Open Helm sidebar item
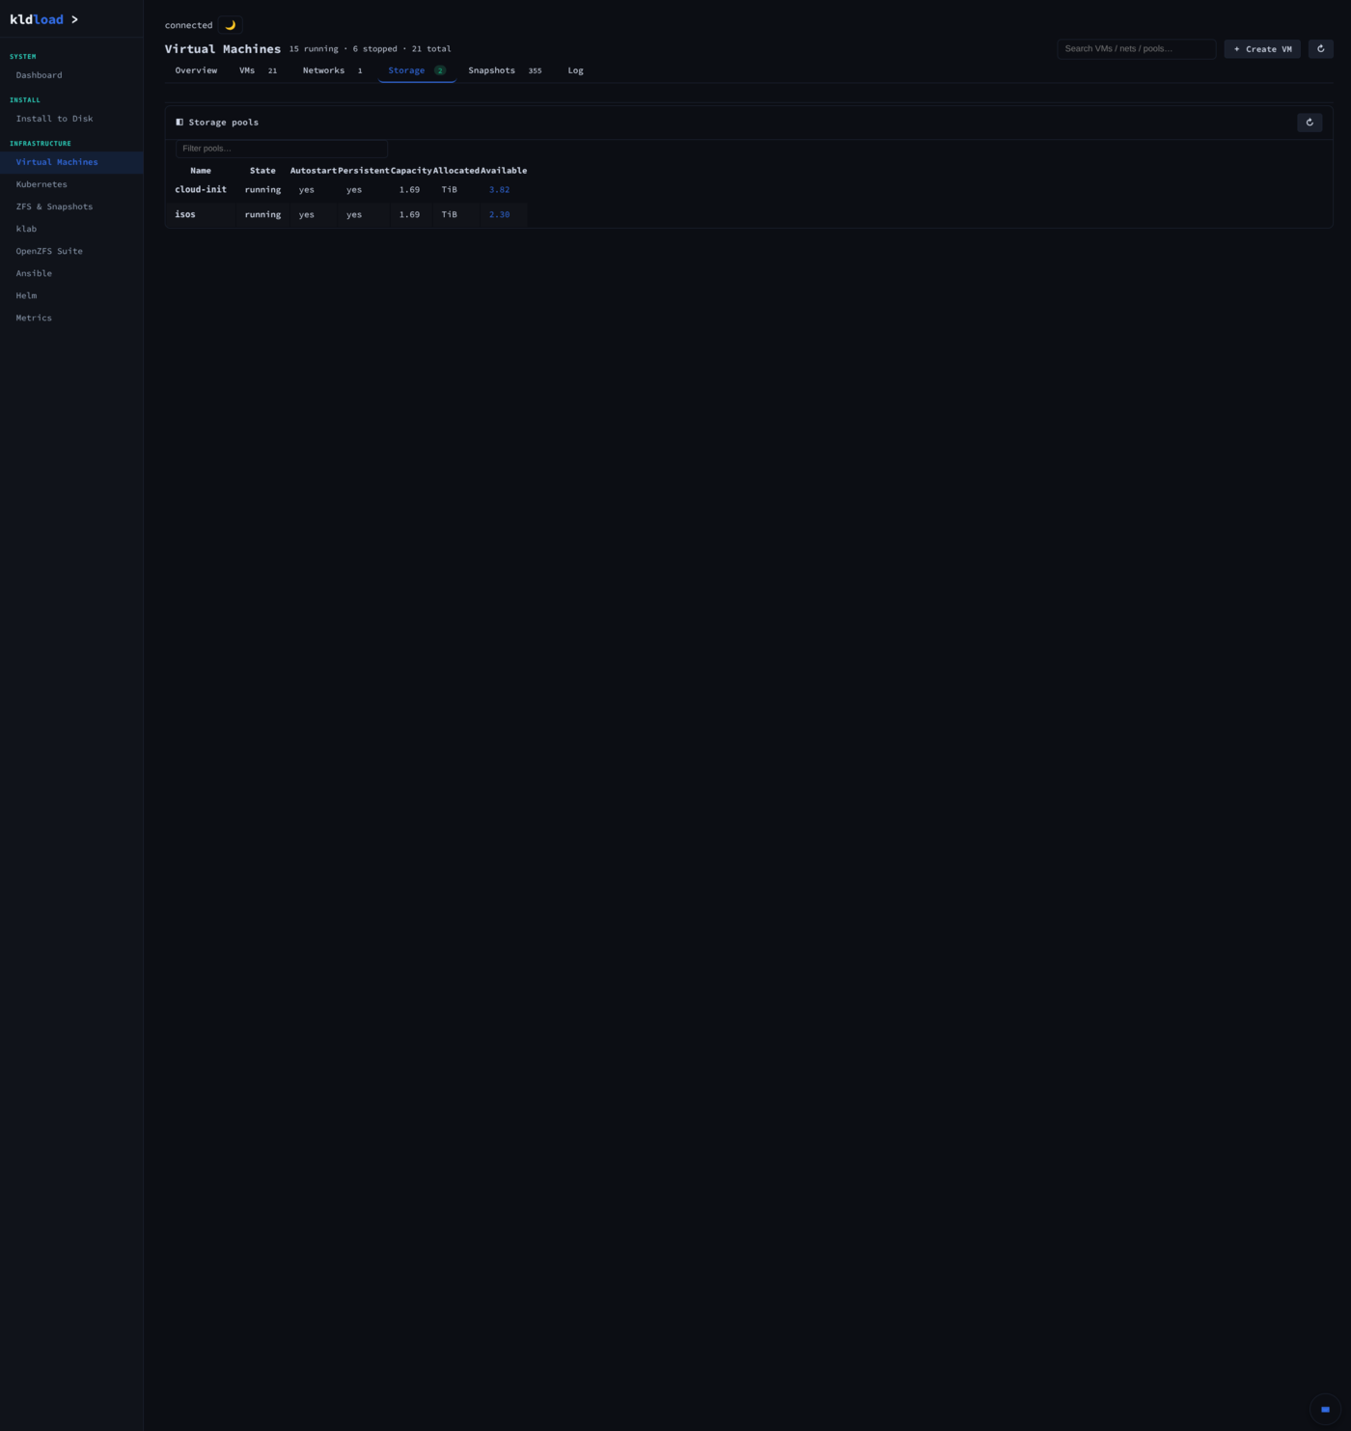The height and width of the screenshot is (1431, 1351). coord(71,295)
